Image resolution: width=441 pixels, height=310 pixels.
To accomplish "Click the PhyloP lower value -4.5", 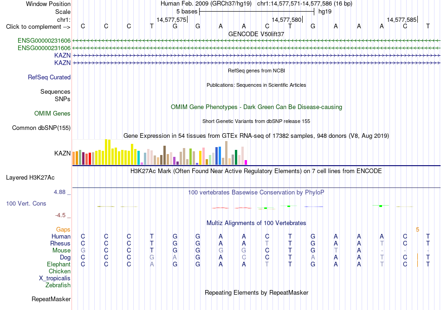I will (60, 215).
